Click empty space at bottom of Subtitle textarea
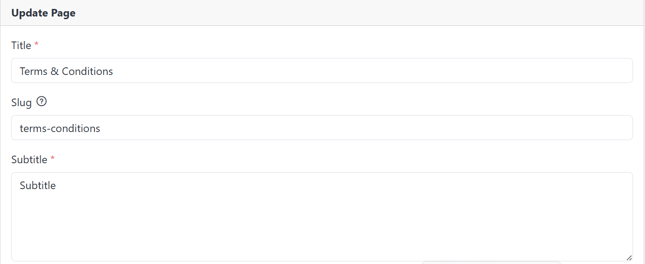Image resolution: width=645 pixels, height=264 pixels. click(x=322, y=241)
